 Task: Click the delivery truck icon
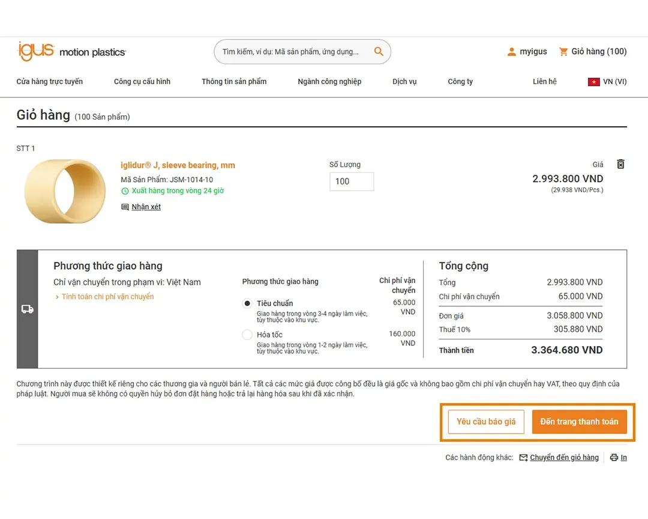pyautogui.click(x=27, y=309)
